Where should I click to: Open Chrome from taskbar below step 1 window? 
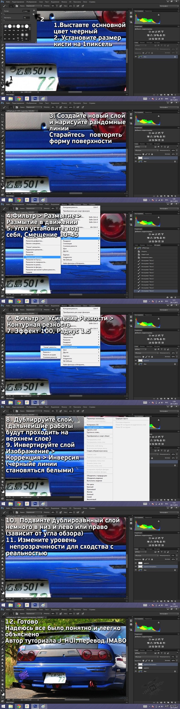pyautogui.click(x=19, y=98)
